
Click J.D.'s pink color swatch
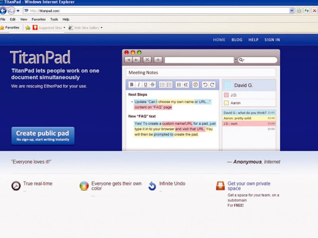[x=227, y=95]
